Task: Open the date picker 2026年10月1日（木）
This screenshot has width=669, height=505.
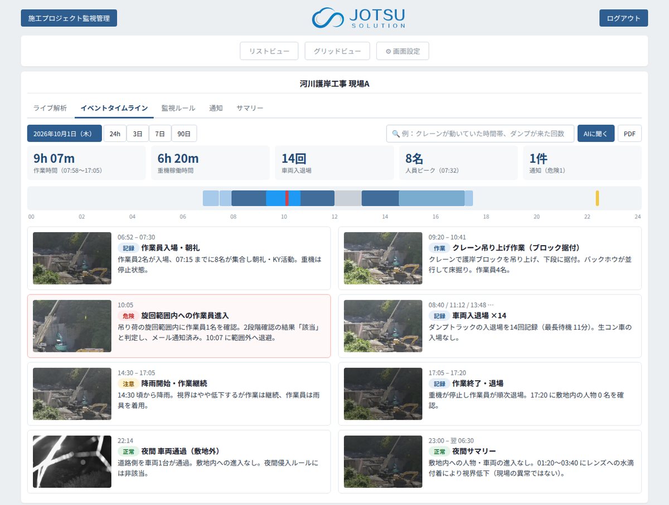Action: pos(65,134)
